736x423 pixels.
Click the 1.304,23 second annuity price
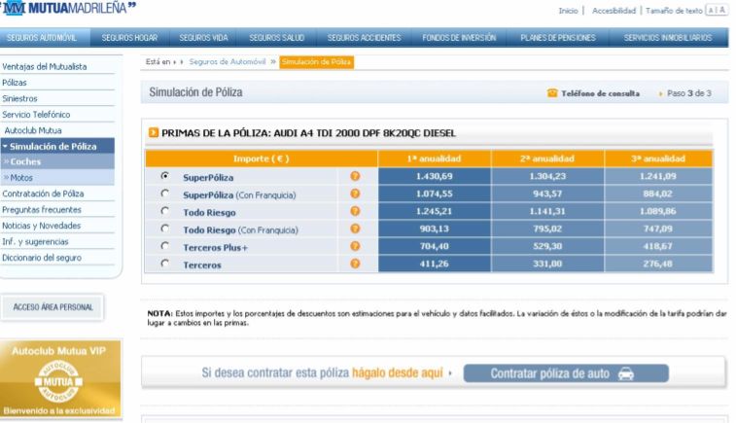[x=547, y=176]
